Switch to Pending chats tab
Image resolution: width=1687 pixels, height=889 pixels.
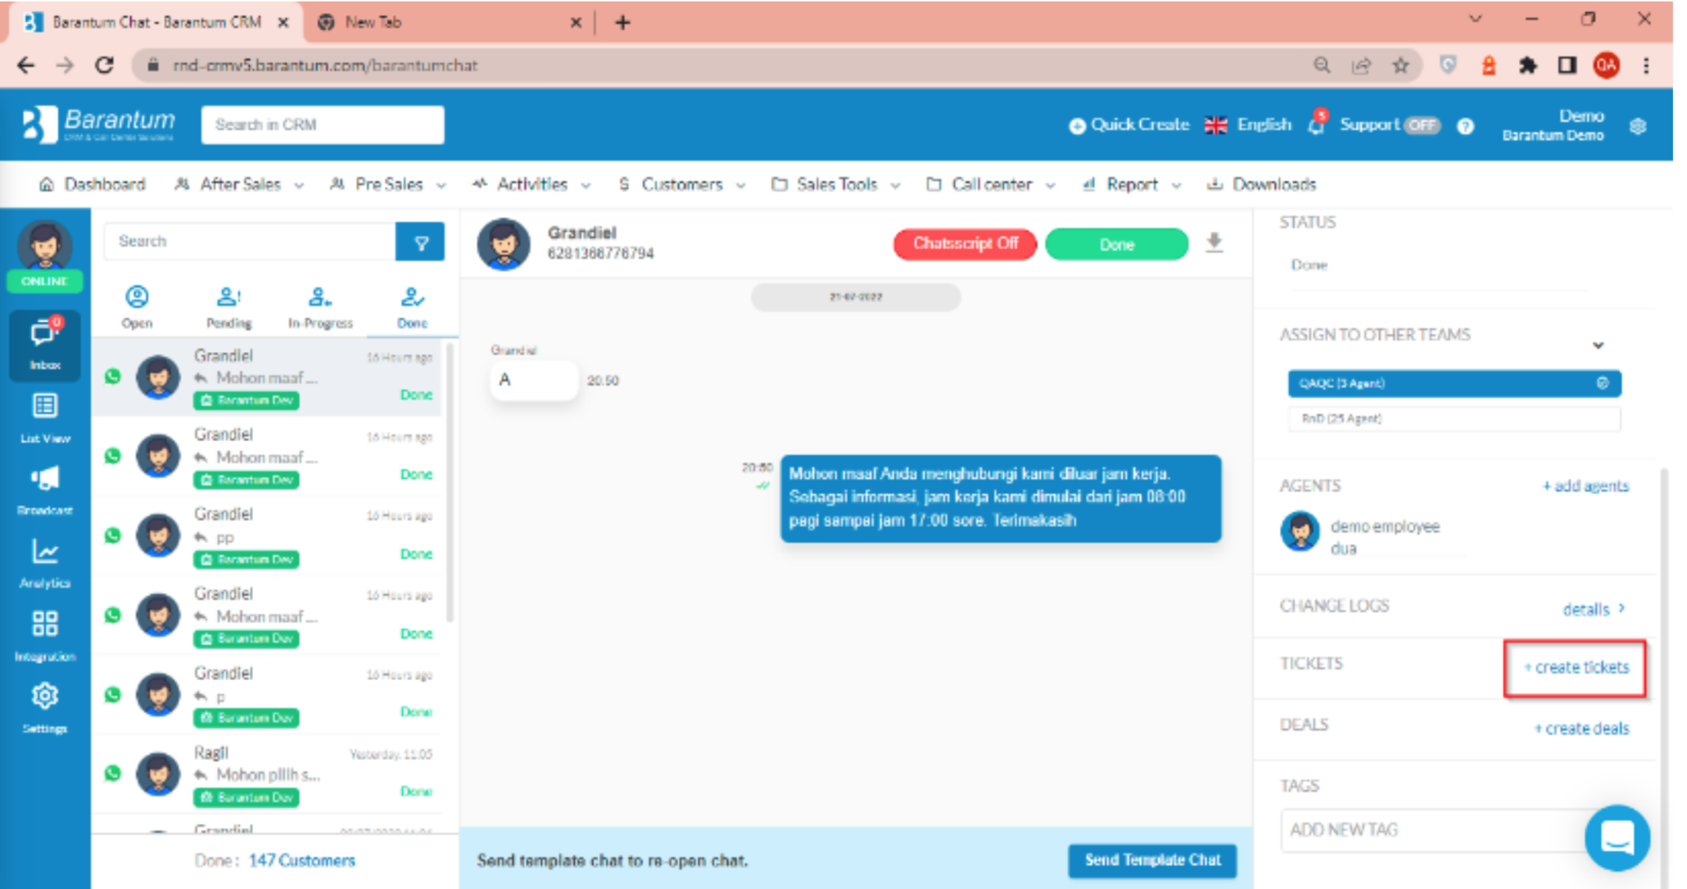coord(228,307)
